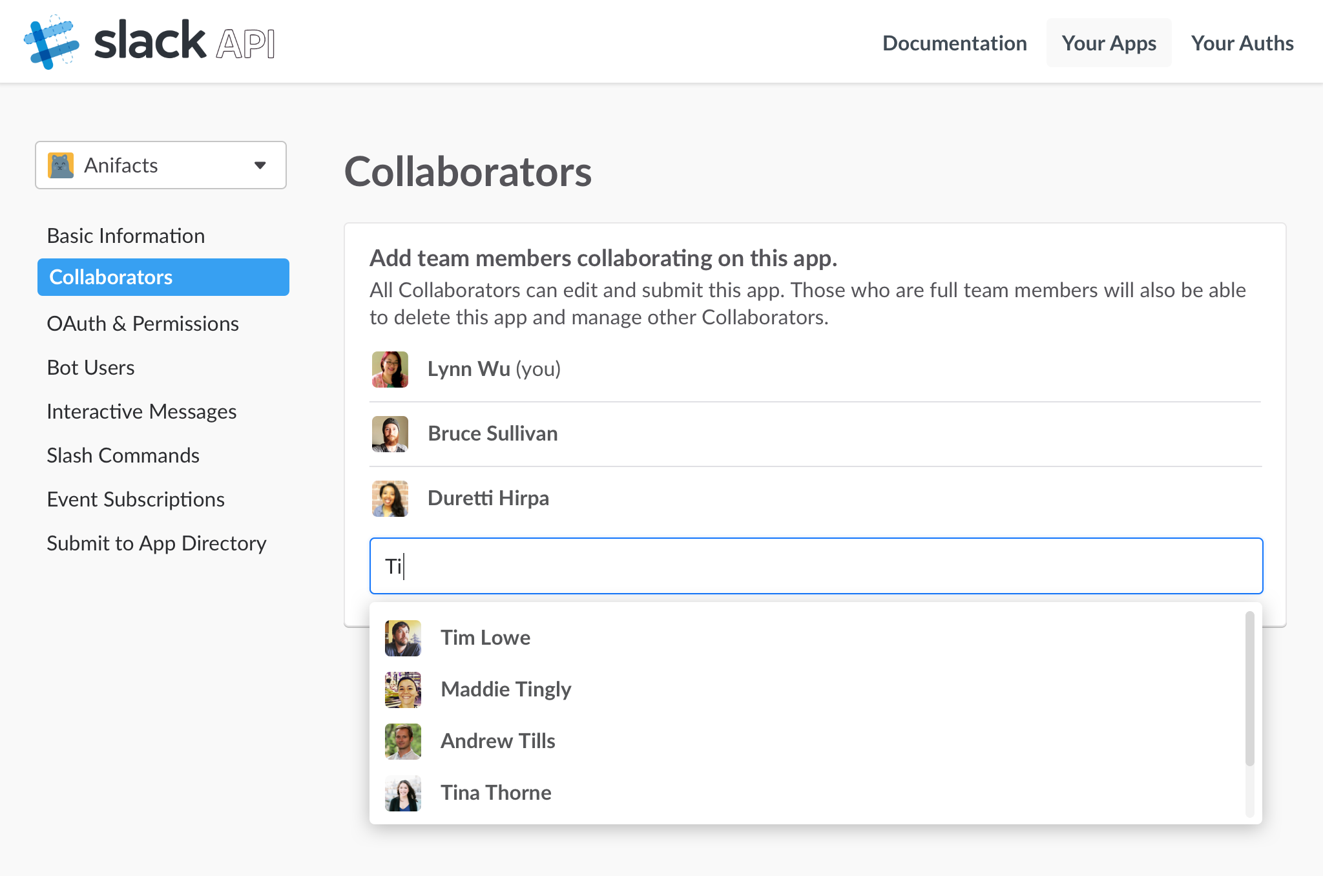The image size is (1323, 876).
Task: Open Your Auths page
Action: pyautogui.click(x=1242, y=43)
